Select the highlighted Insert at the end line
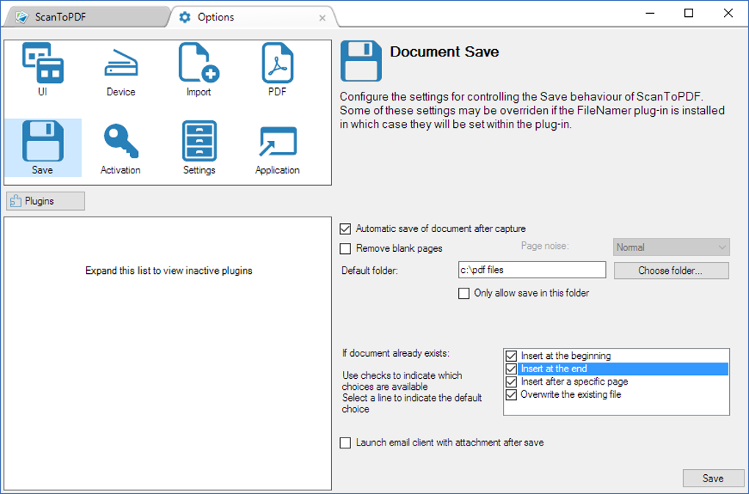 [623, 369]
